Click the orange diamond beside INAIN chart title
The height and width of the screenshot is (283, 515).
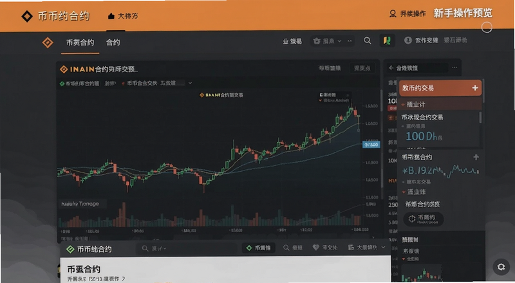pos(64,69)
